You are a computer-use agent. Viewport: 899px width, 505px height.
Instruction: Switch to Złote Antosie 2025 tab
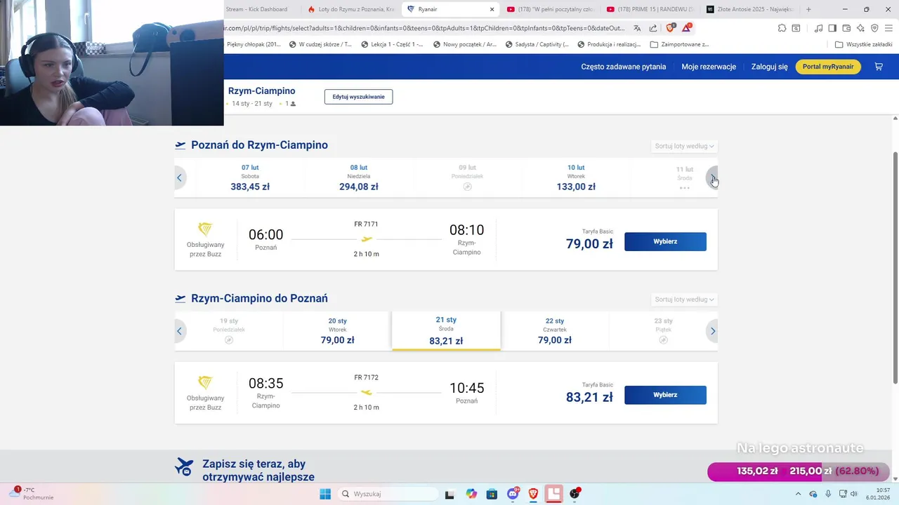point(750,9)
